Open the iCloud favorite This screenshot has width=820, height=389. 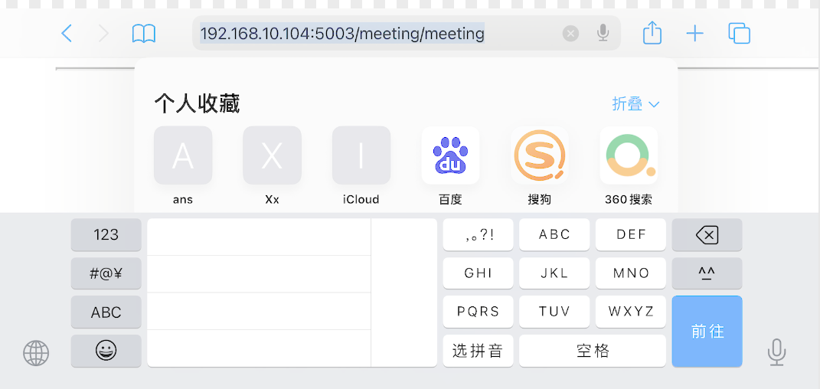[361, 155]
